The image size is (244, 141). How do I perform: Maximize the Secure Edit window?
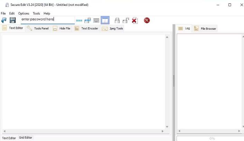pos(230,5)
